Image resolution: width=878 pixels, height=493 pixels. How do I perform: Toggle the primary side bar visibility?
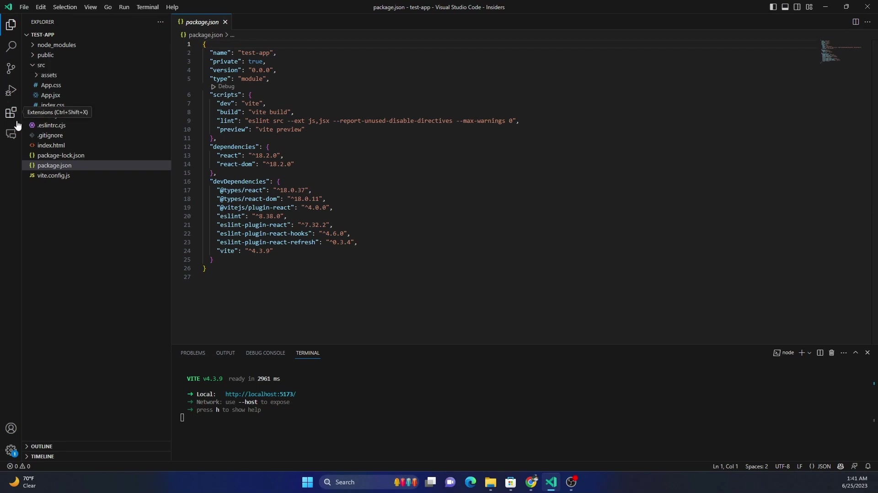coord(773,7)
